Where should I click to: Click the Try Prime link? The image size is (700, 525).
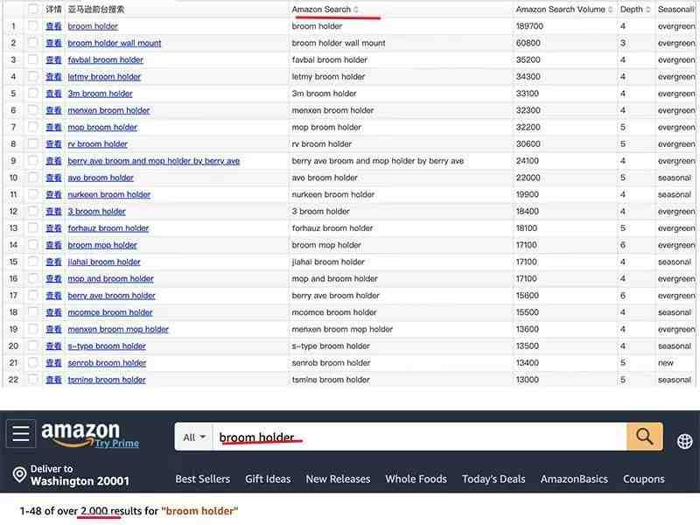tap(117, 443)
